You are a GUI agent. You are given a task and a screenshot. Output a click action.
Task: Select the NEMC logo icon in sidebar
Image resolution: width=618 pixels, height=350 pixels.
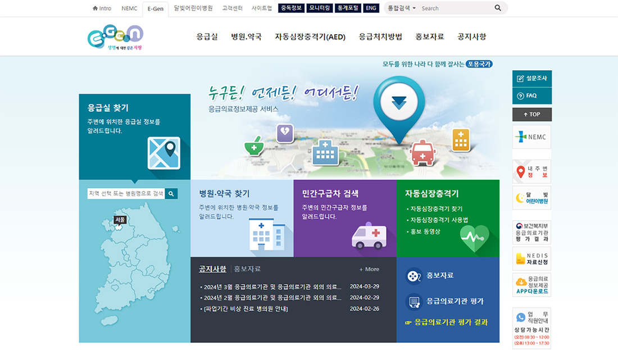(530, 137)
